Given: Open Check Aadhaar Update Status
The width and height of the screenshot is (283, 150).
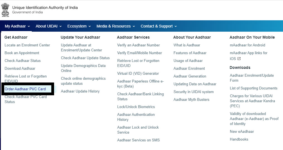Looking at the screenshot, I should click(85, 58).
